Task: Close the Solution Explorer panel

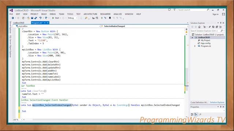Action: pos(223,23)
